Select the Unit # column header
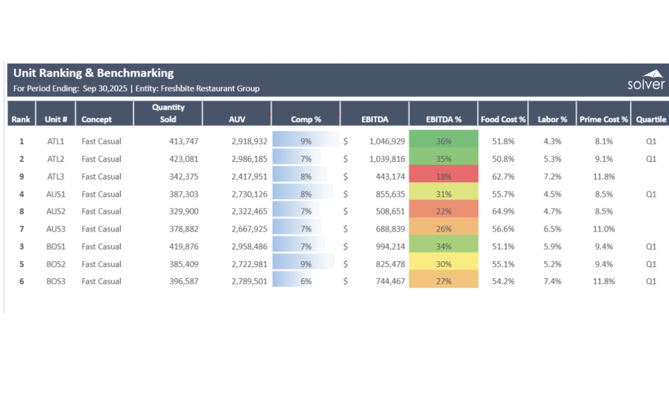 pos(56,119)
